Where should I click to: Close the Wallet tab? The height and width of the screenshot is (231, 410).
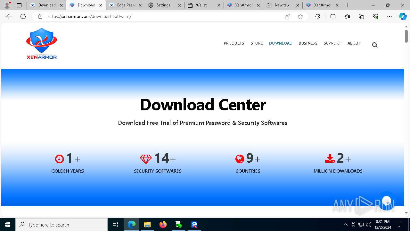click(x=219, y=5)
